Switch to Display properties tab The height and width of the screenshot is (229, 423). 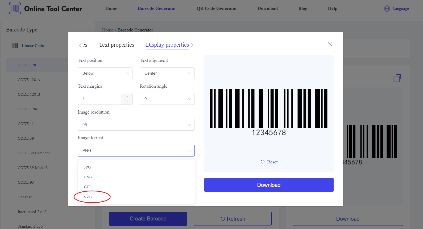pos(167,45)
